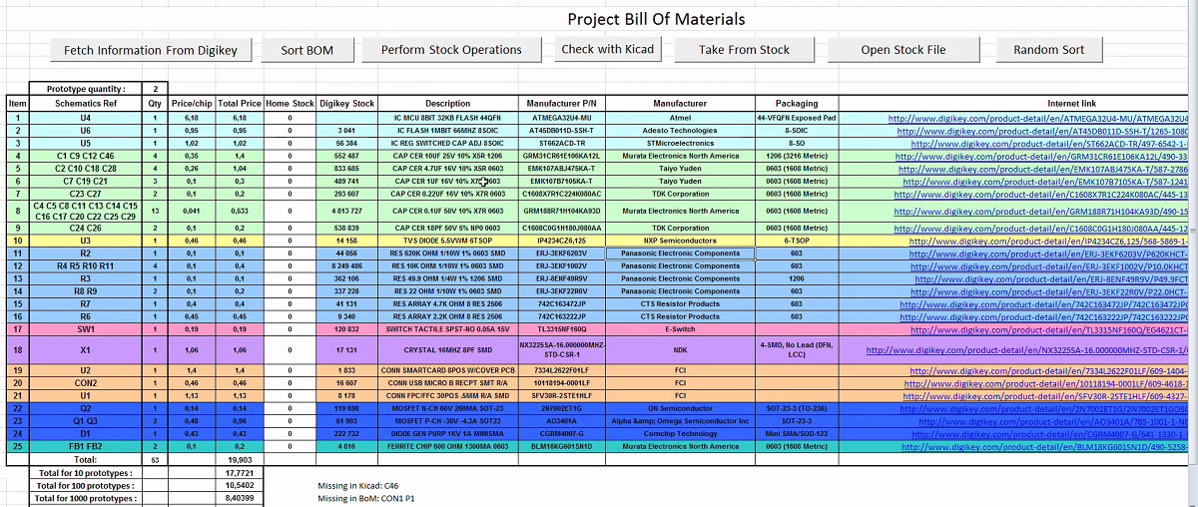Select the 6-TSOP packaging cell
The image size is (1198, 507).
(797, 242)
